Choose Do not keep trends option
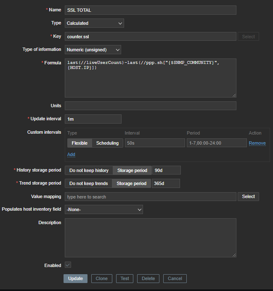Image resolution: width=273 pixels, height=291 pixels. [x=88, y=183]
